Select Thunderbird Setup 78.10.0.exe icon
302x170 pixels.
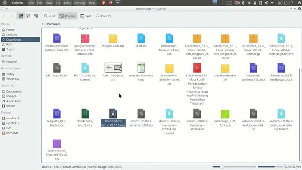pyautogui.click(x=113, y=113)
